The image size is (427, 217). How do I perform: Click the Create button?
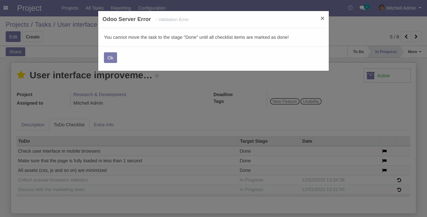[x=32, y=37]
